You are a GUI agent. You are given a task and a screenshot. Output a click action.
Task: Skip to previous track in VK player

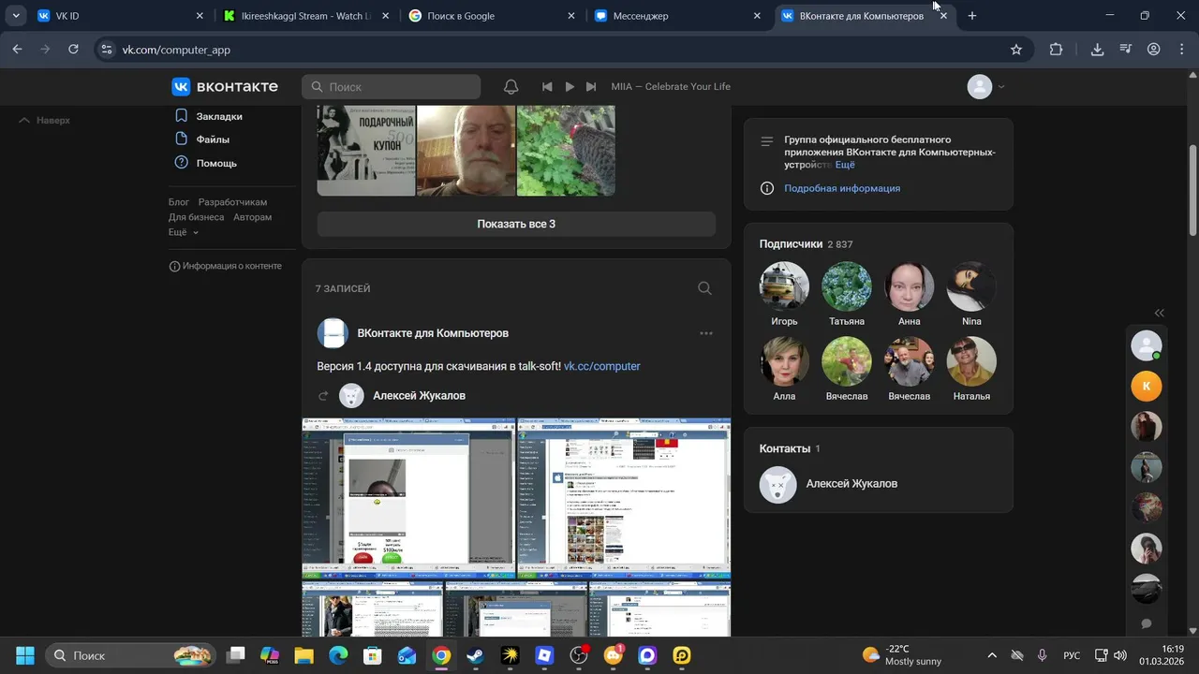[547, 86]
